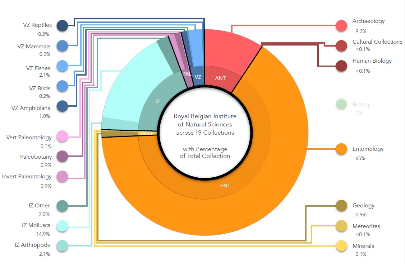Select the Human Biology legend circle
Image resolution: width=405 pixels, height=264 pixels.
[x=341, y=66]
